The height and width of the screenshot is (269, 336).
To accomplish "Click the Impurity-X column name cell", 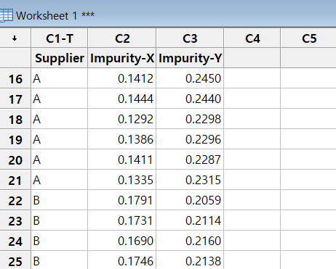I will pyautogui.click(x=122, y=58).
